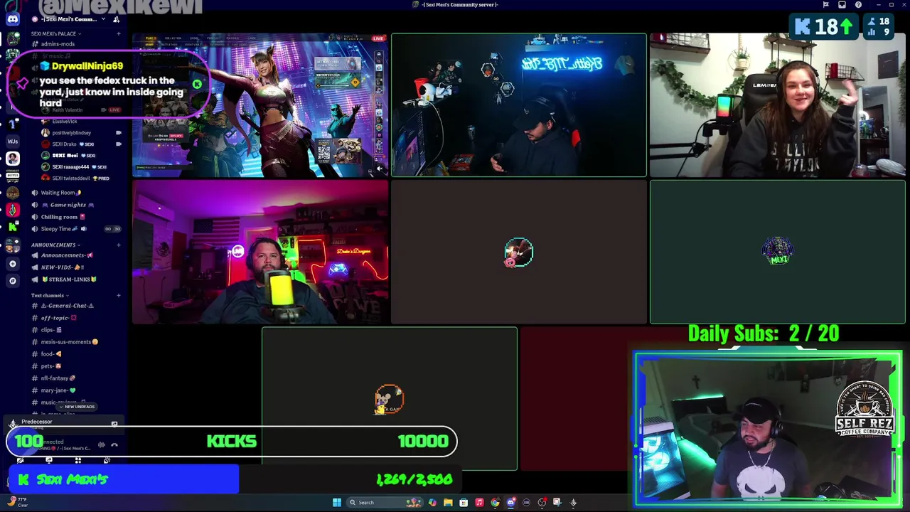Viewport: 910px width, 512px height.
Task: Join the Waiting Room voice channel
Action: [75, 193]
